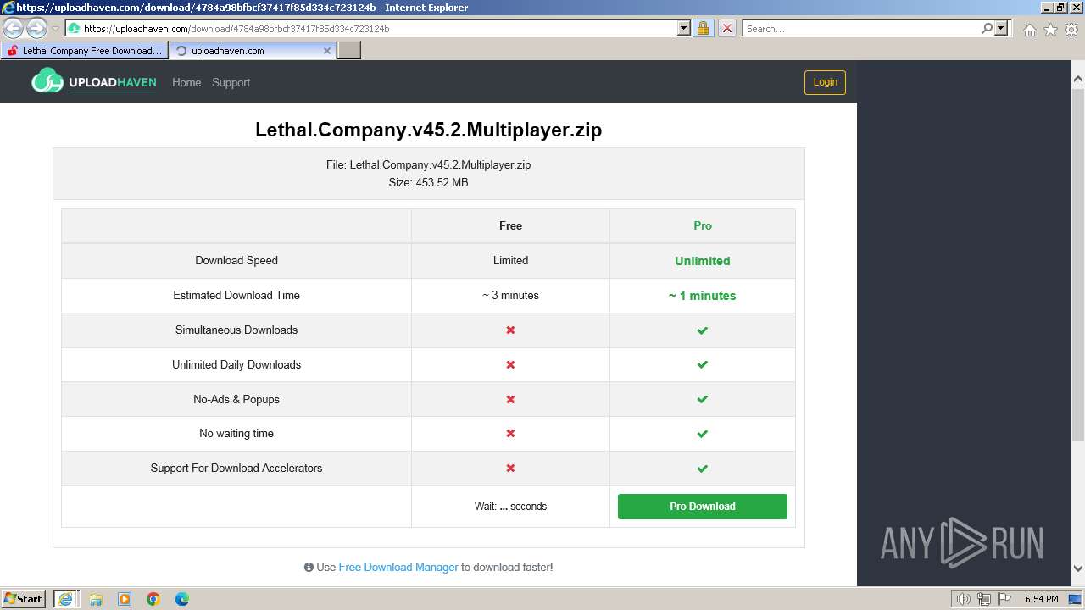Click green check for Support For Download Accelerators
Image resolution: width=1085 pixels, height=610 pixels.
(702, 469)
